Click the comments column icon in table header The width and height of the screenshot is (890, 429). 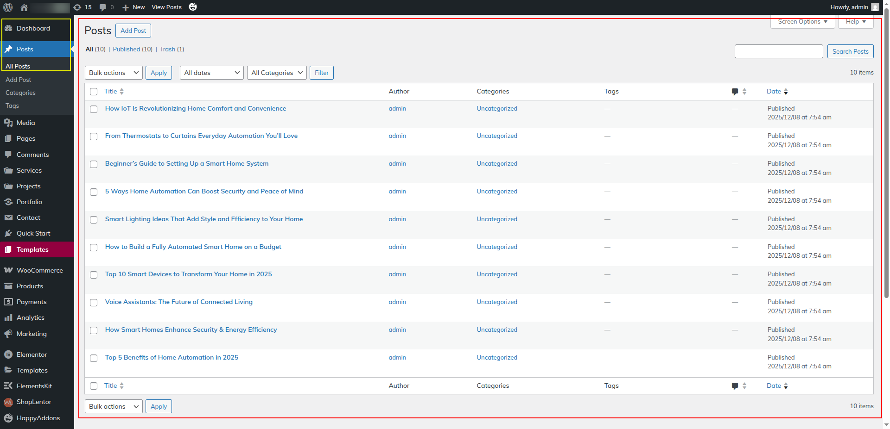tap(735, 92)
